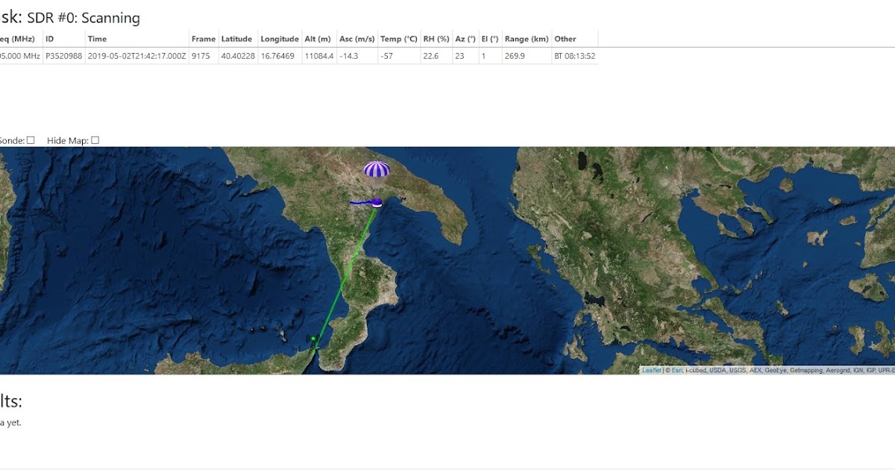Click the Temp (°C) column header
The height and width of the screenshot is (470, 895).
(x=398, y=38)
